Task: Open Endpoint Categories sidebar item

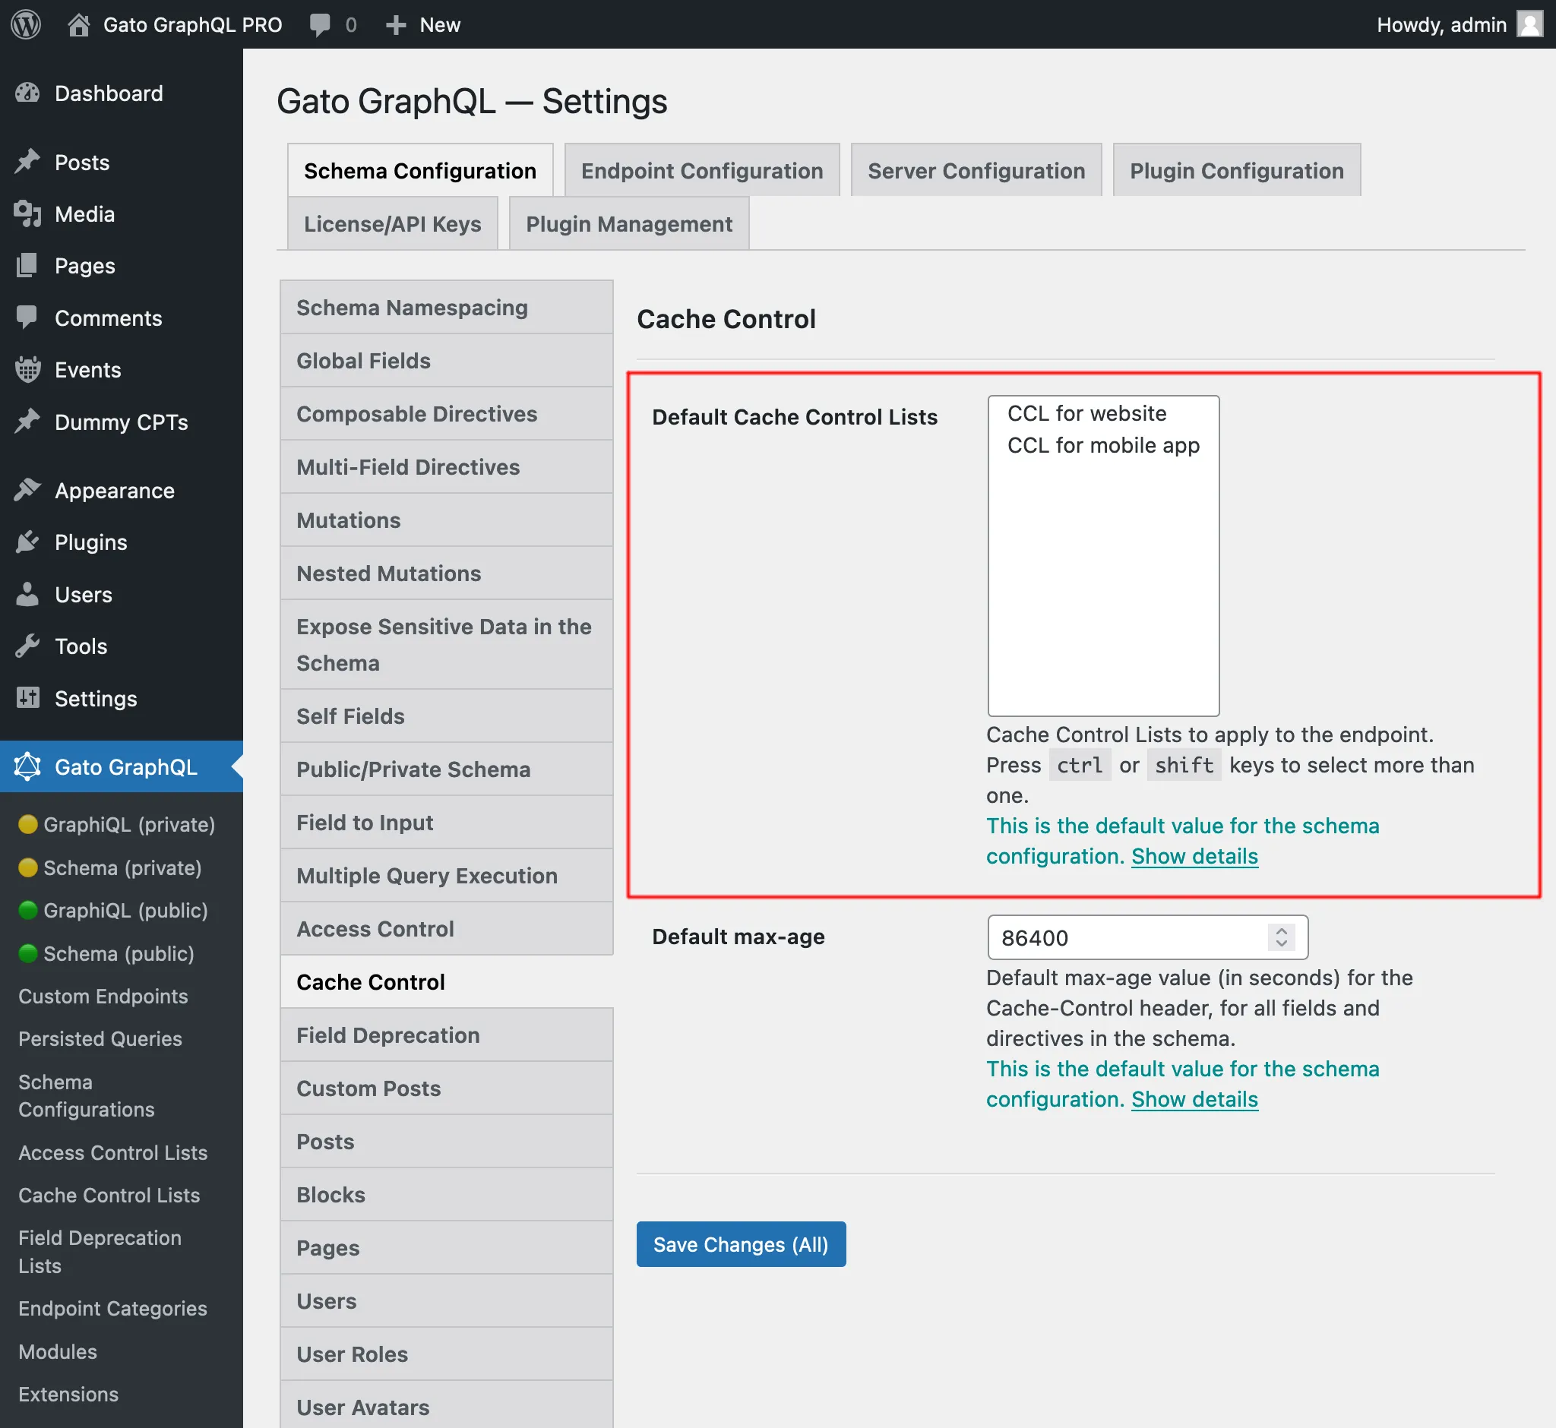Action: (113, 1308)
